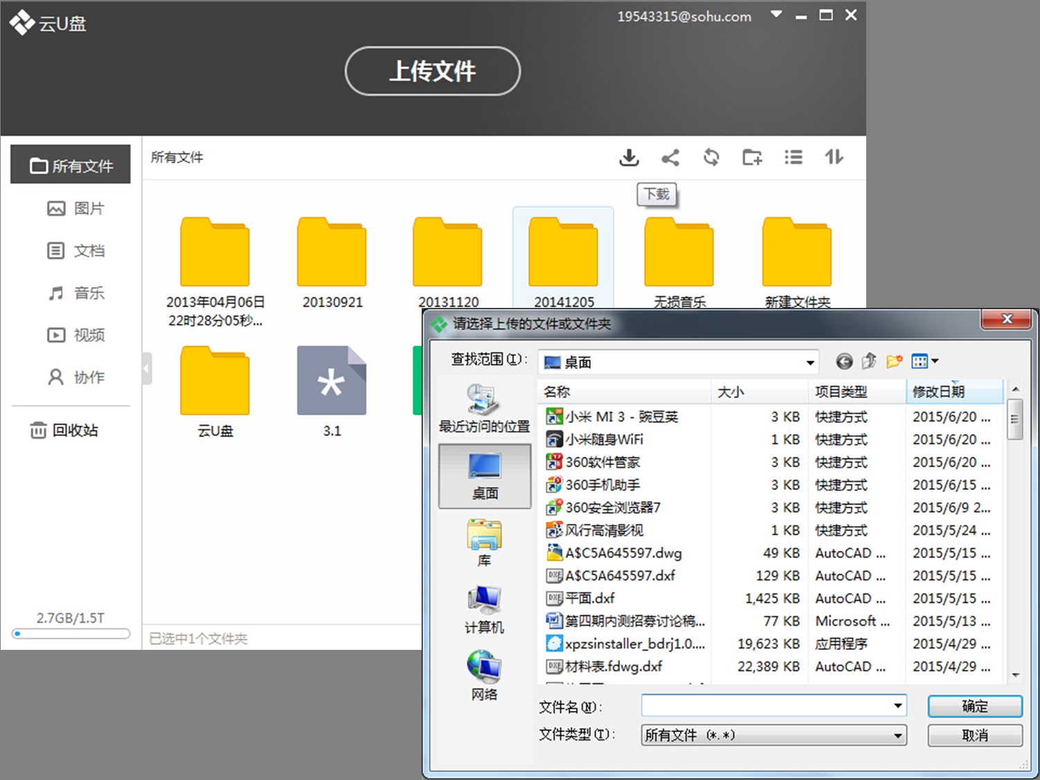Click the 上传文件 upload button
Image resolution: width=1040 pixels, height=780 pixels.
click(432, 71)
